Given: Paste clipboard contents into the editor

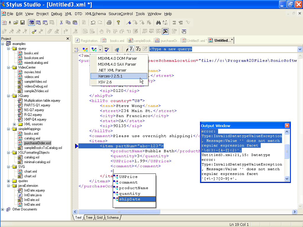Looking at the screenshot, I should coord(75,22).
